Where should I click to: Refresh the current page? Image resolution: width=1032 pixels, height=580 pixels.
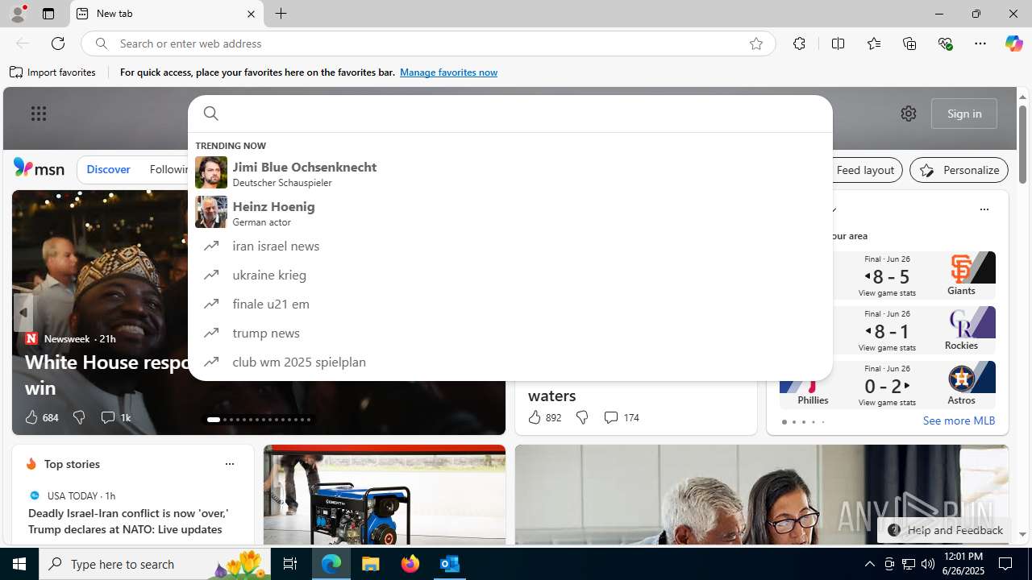[58, 43]
